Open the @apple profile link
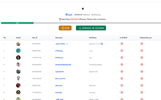This screenshot has width=161, height=100. click(x=69, y=15)
